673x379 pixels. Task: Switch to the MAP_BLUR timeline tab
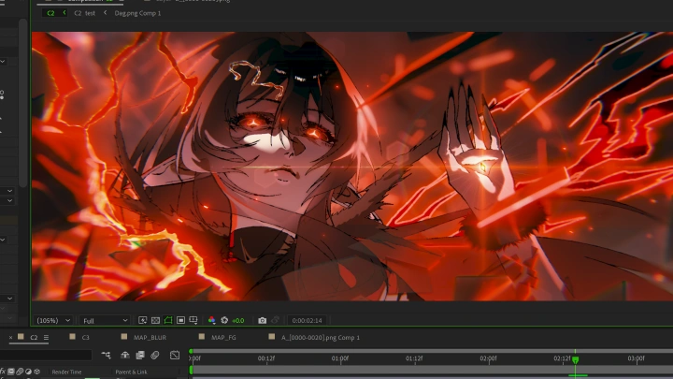point(150,337)
